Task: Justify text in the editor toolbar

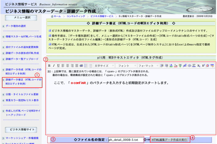Action: (77, 66)
